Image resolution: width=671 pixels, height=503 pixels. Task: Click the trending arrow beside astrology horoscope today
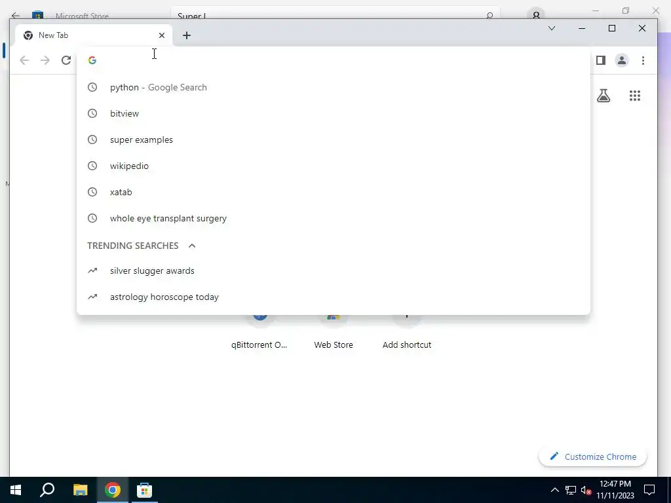tap(92, 297)
